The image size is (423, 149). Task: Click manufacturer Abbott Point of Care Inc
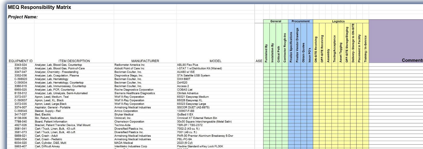coord(129,69)
